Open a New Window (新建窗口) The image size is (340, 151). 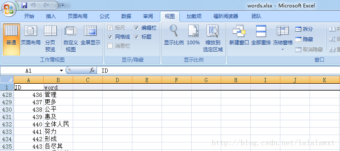[x=239, y=35]
